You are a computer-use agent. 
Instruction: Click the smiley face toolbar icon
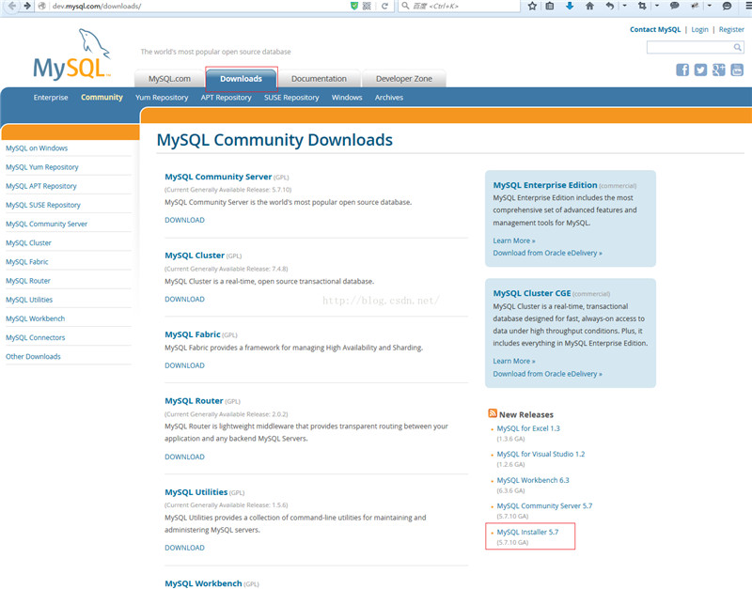pos(727,6)
